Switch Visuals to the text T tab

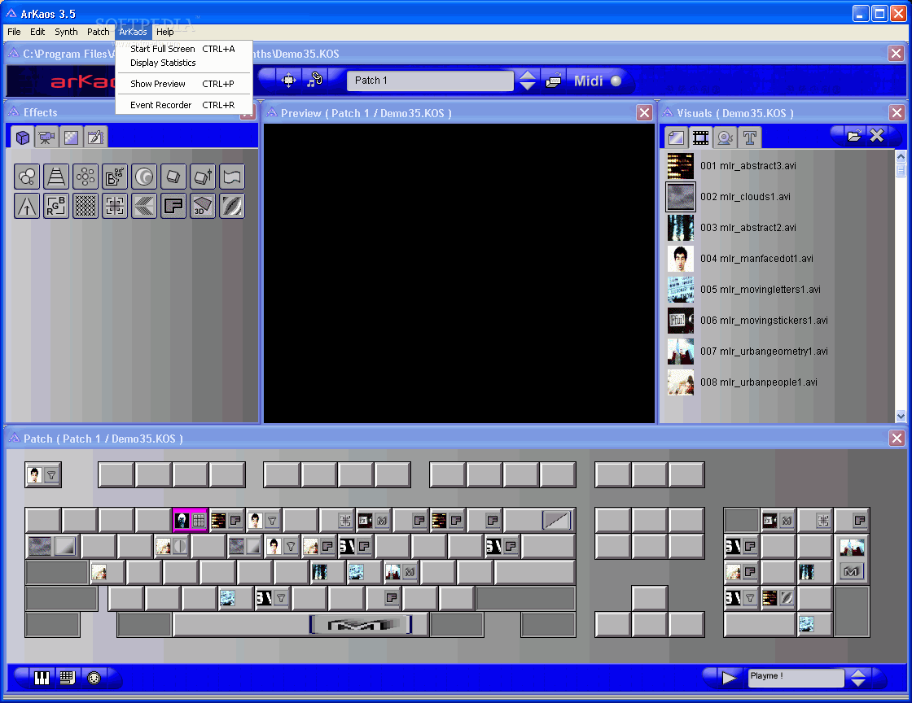click(750, 138)
